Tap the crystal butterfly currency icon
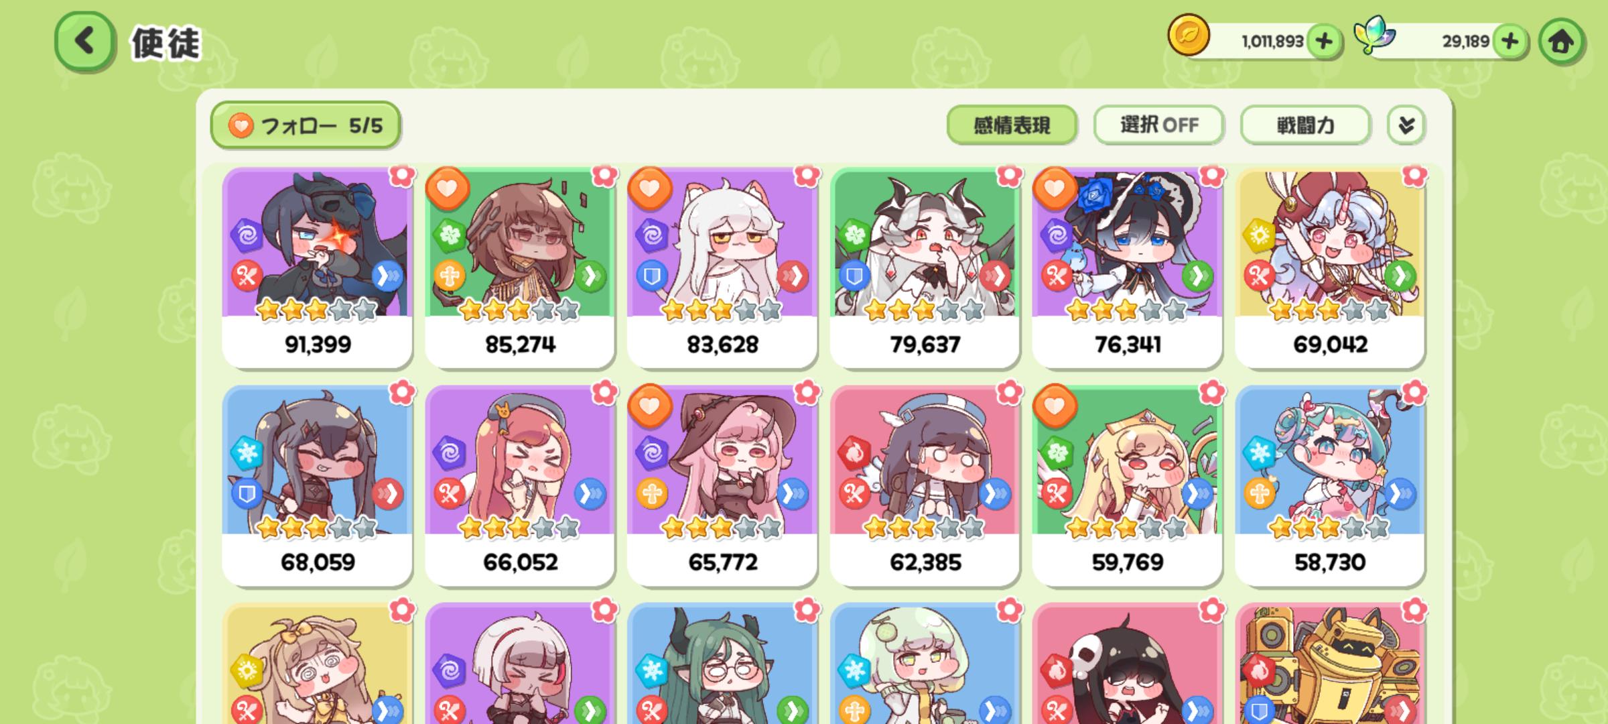This screenshot has height=724, width=1608. point(1374,36)
